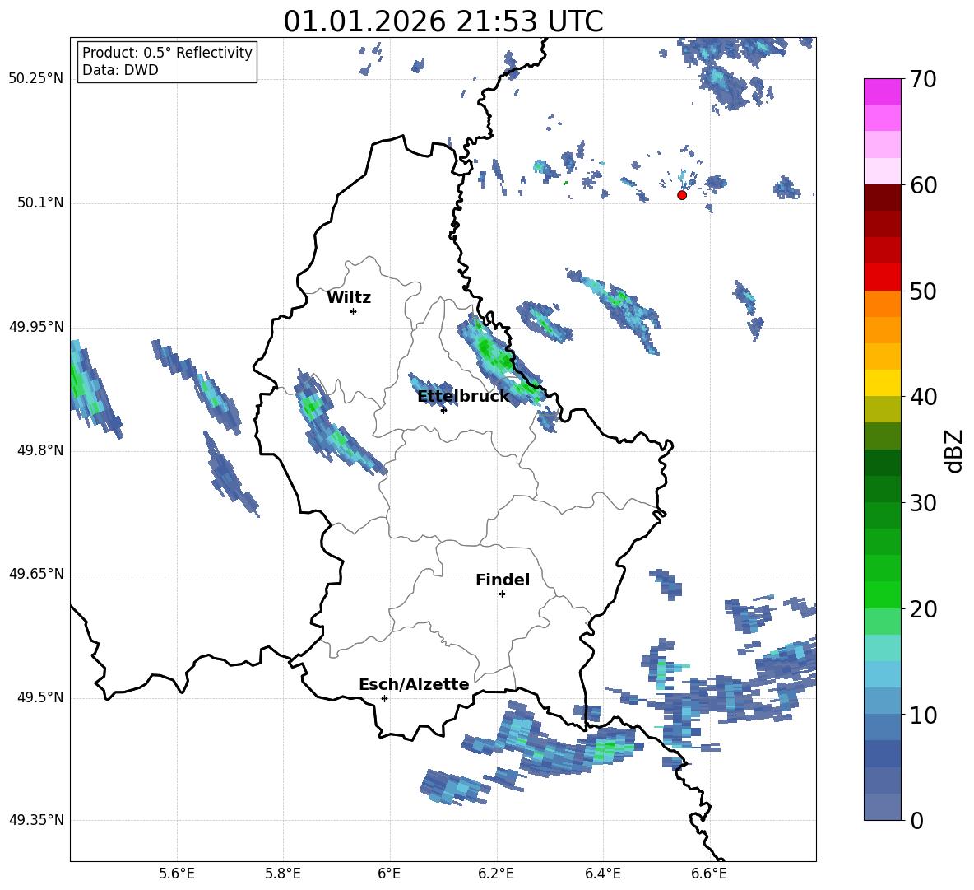Pick the light cyan colorbar segment below 20
This screenshot has height=890, width=974.
882,648
